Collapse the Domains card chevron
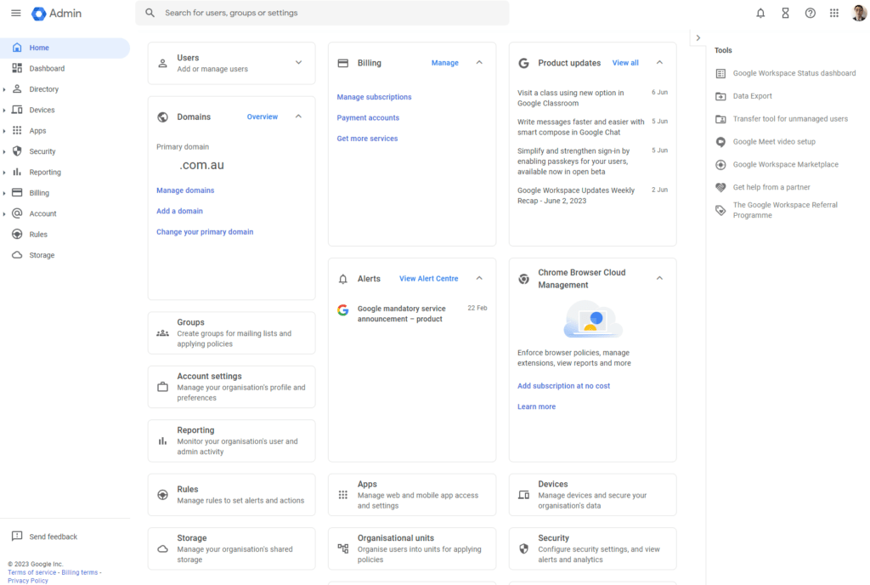 click(298, 116)
